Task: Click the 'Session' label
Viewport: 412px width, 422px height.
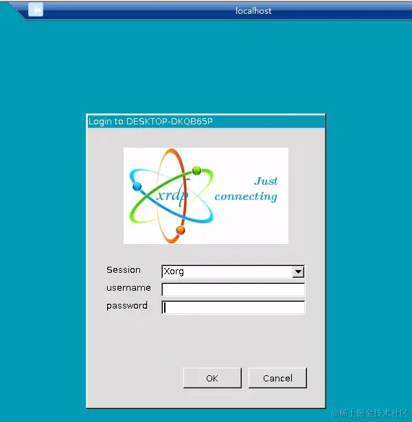Action: tap(124, 269)
